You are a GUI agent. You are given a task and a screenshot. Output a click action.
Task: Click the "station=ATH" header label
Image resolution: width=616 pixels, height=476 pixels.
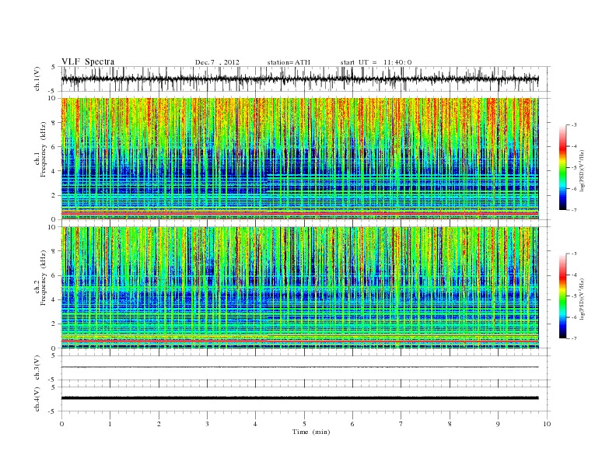coord(289,62)
